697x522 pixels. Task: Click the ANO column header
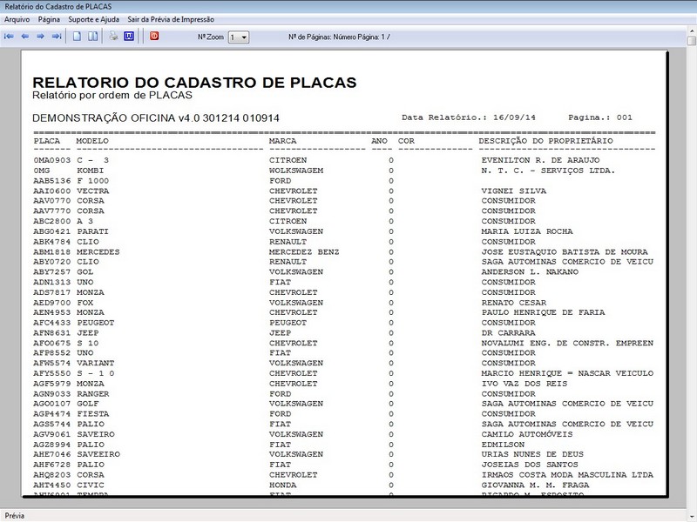379,141
